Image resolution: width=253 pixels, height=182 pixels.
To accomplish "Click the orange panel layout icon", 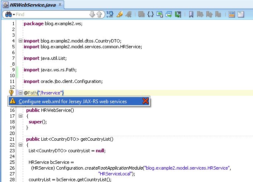I will pyautogui.click(x=231, y=14).
